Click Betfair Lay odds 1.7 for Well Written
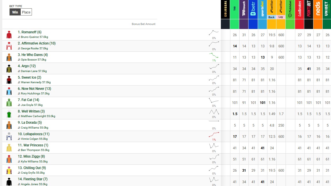The height and width of the screenshot is (186, 331). coord(281,114)
